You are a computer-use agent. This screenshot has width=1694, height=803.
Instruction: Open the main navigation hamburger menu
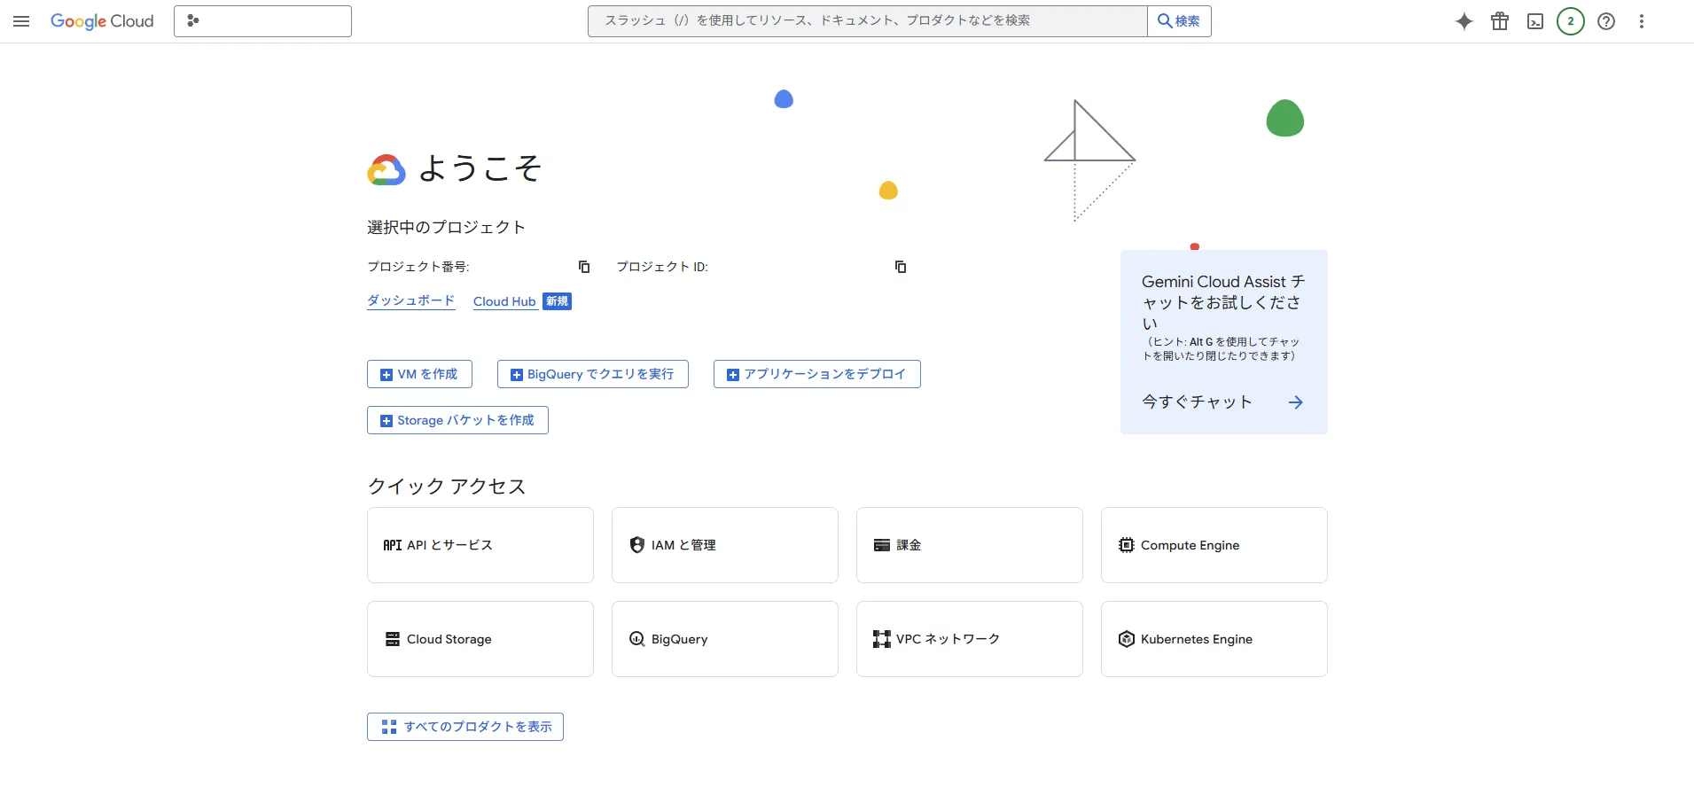coord(21,21)
